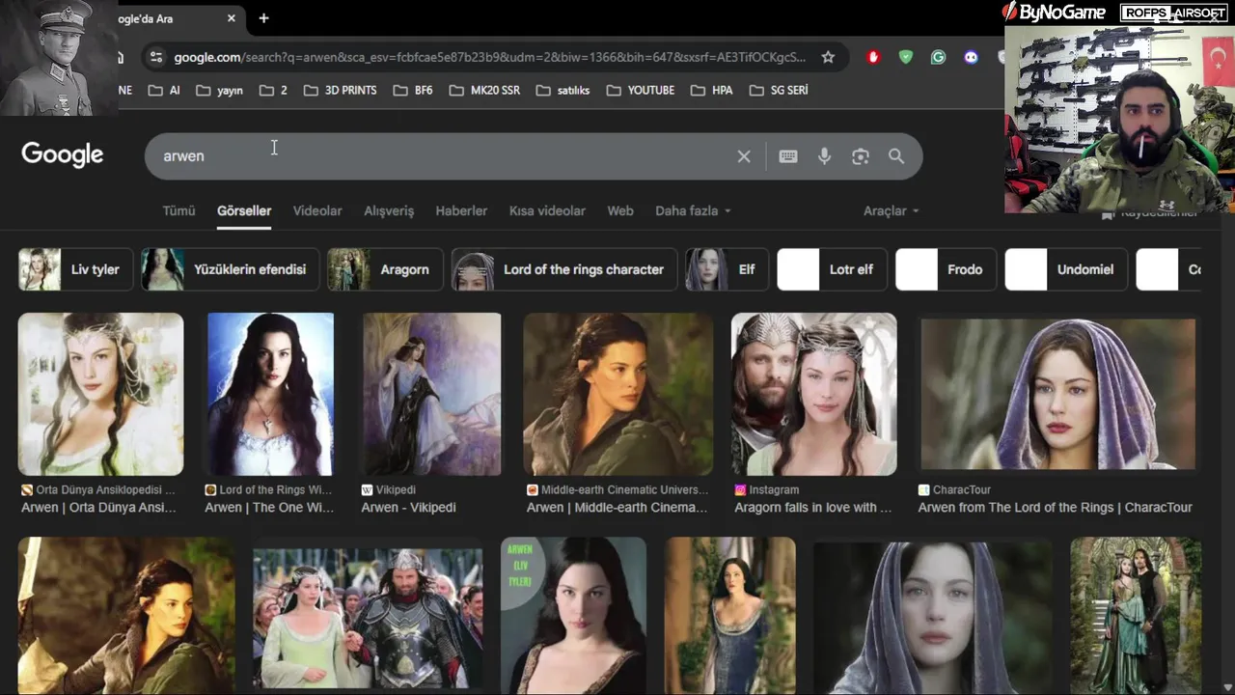Click the magnifier search icon

[x=896, y=156]
